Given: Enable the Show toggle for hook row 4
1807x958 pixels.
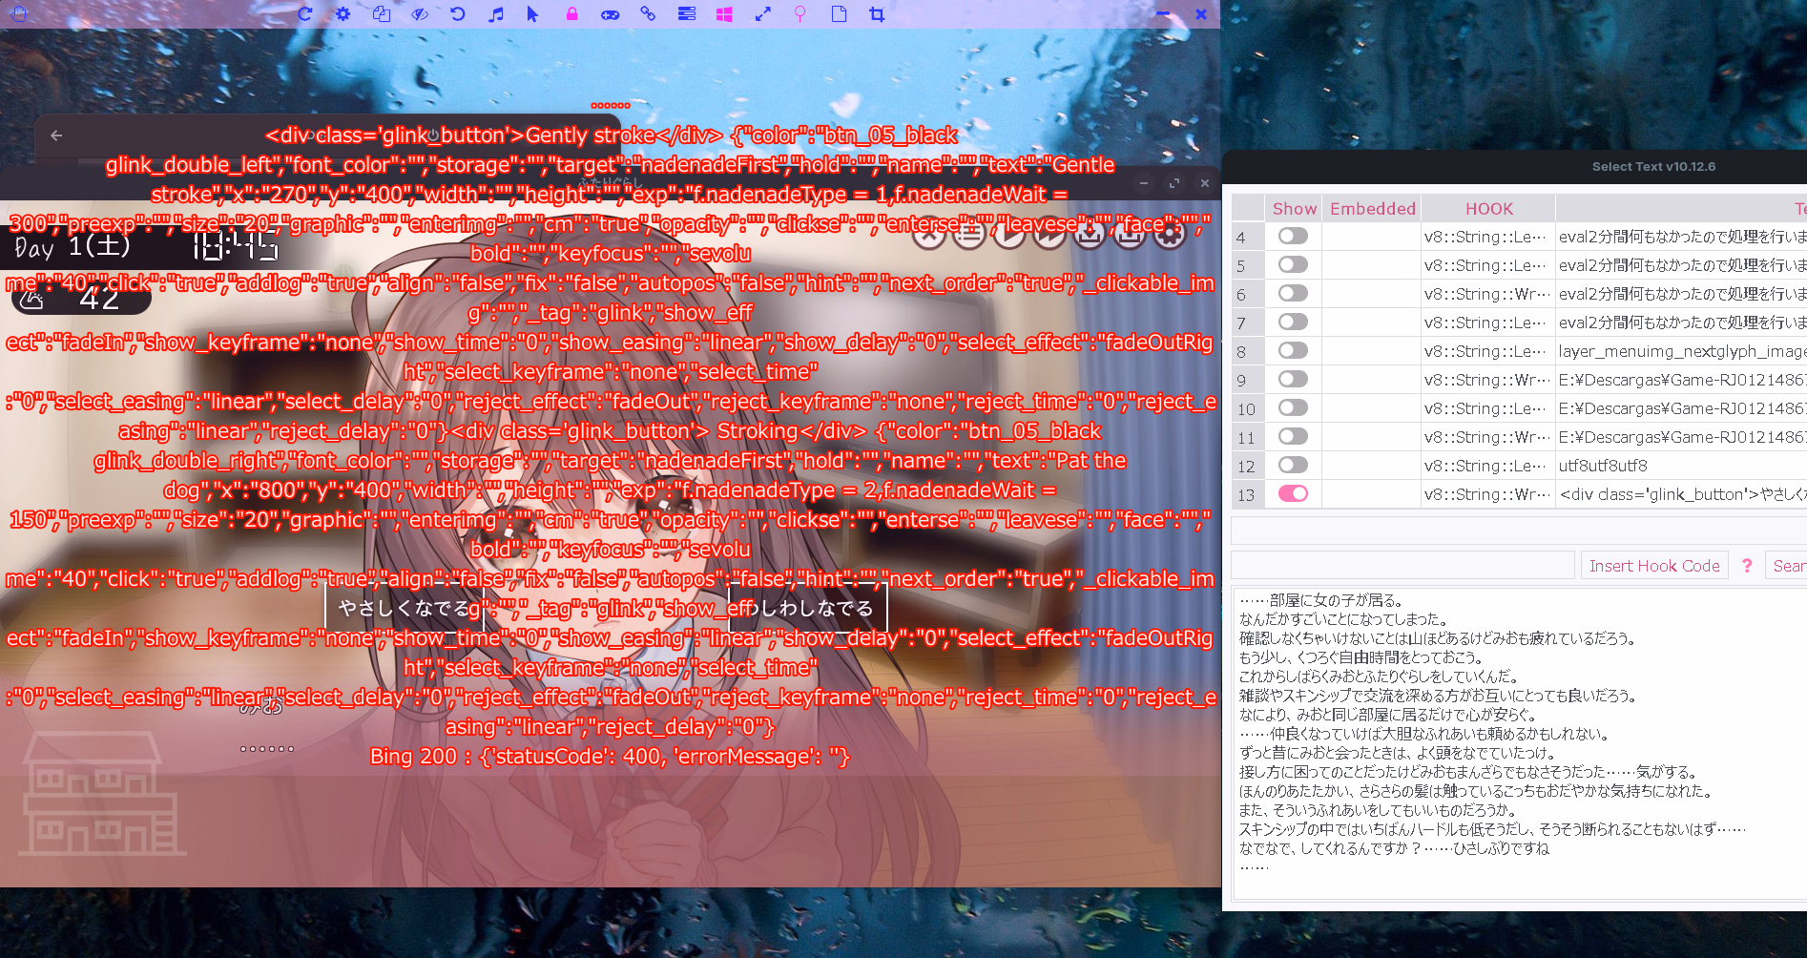Looking at the screenshot, I should tap(1293, 236).
